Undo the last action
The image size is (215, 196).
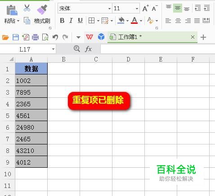(x=55, y=37)
